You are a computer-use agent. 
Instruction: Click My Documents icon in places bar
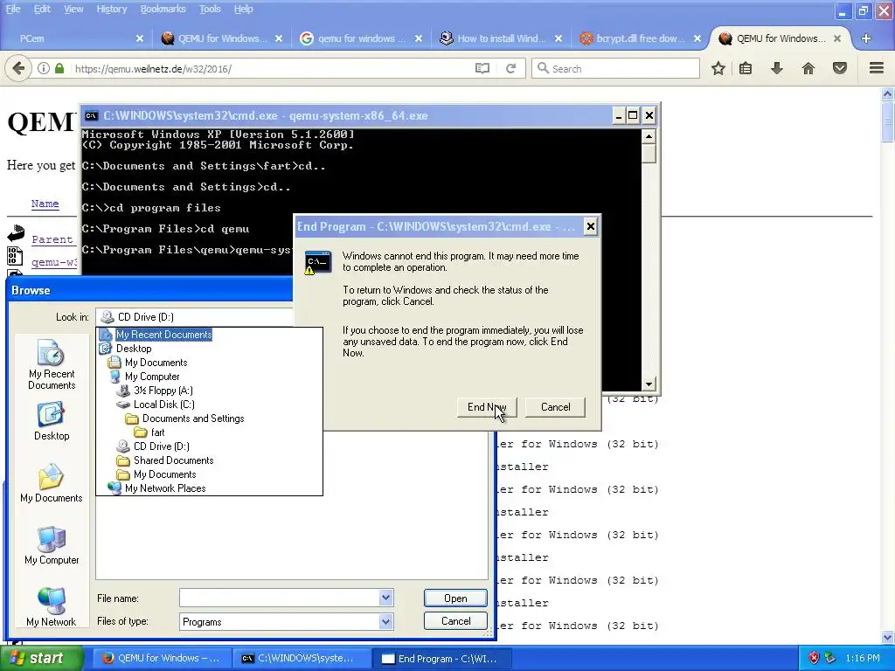52,483
